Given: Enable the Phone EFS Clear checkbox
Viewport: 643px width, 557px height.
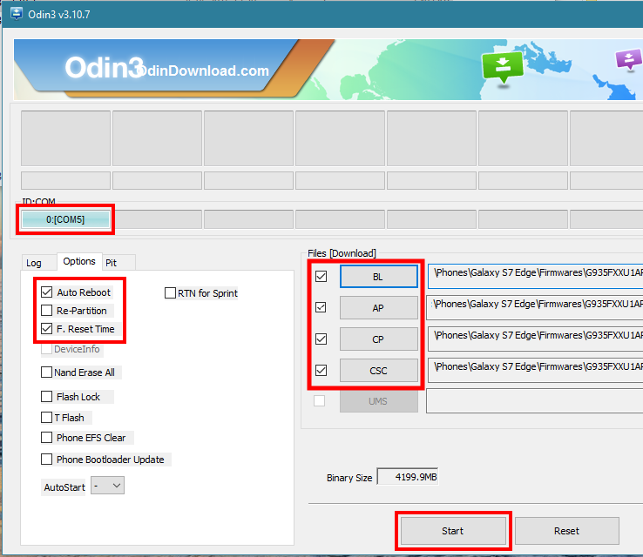Looking at the screenshot, I should [x=47, y=438].
